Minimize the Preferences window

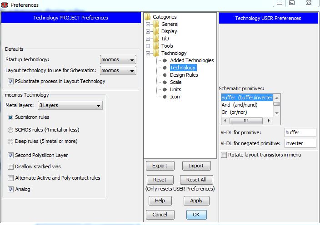280,3
